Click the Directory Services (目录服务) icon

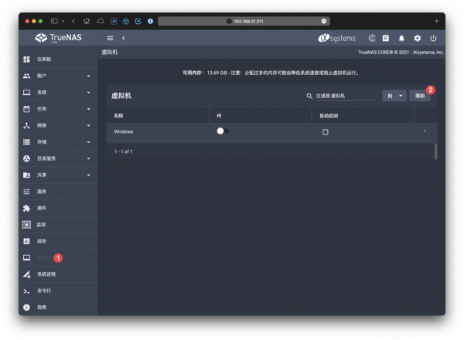[x=26, y=158]
